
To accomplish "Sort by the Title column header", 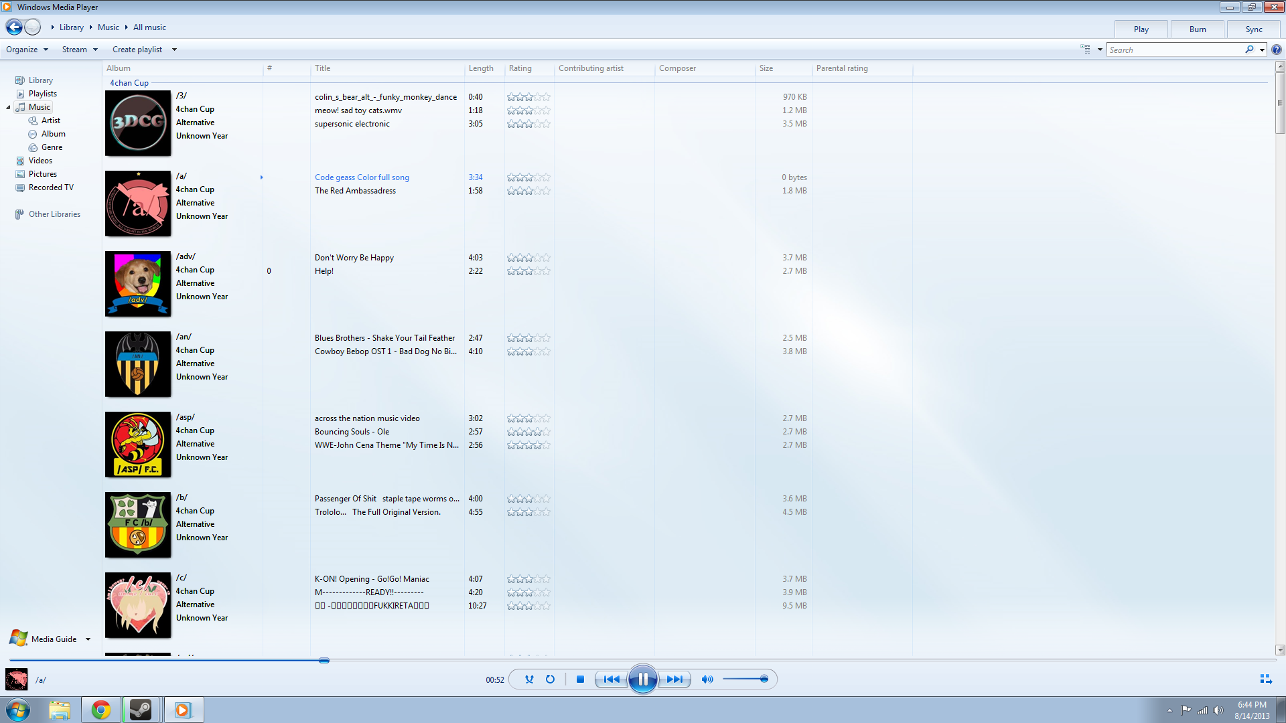I will coord(387,68).
